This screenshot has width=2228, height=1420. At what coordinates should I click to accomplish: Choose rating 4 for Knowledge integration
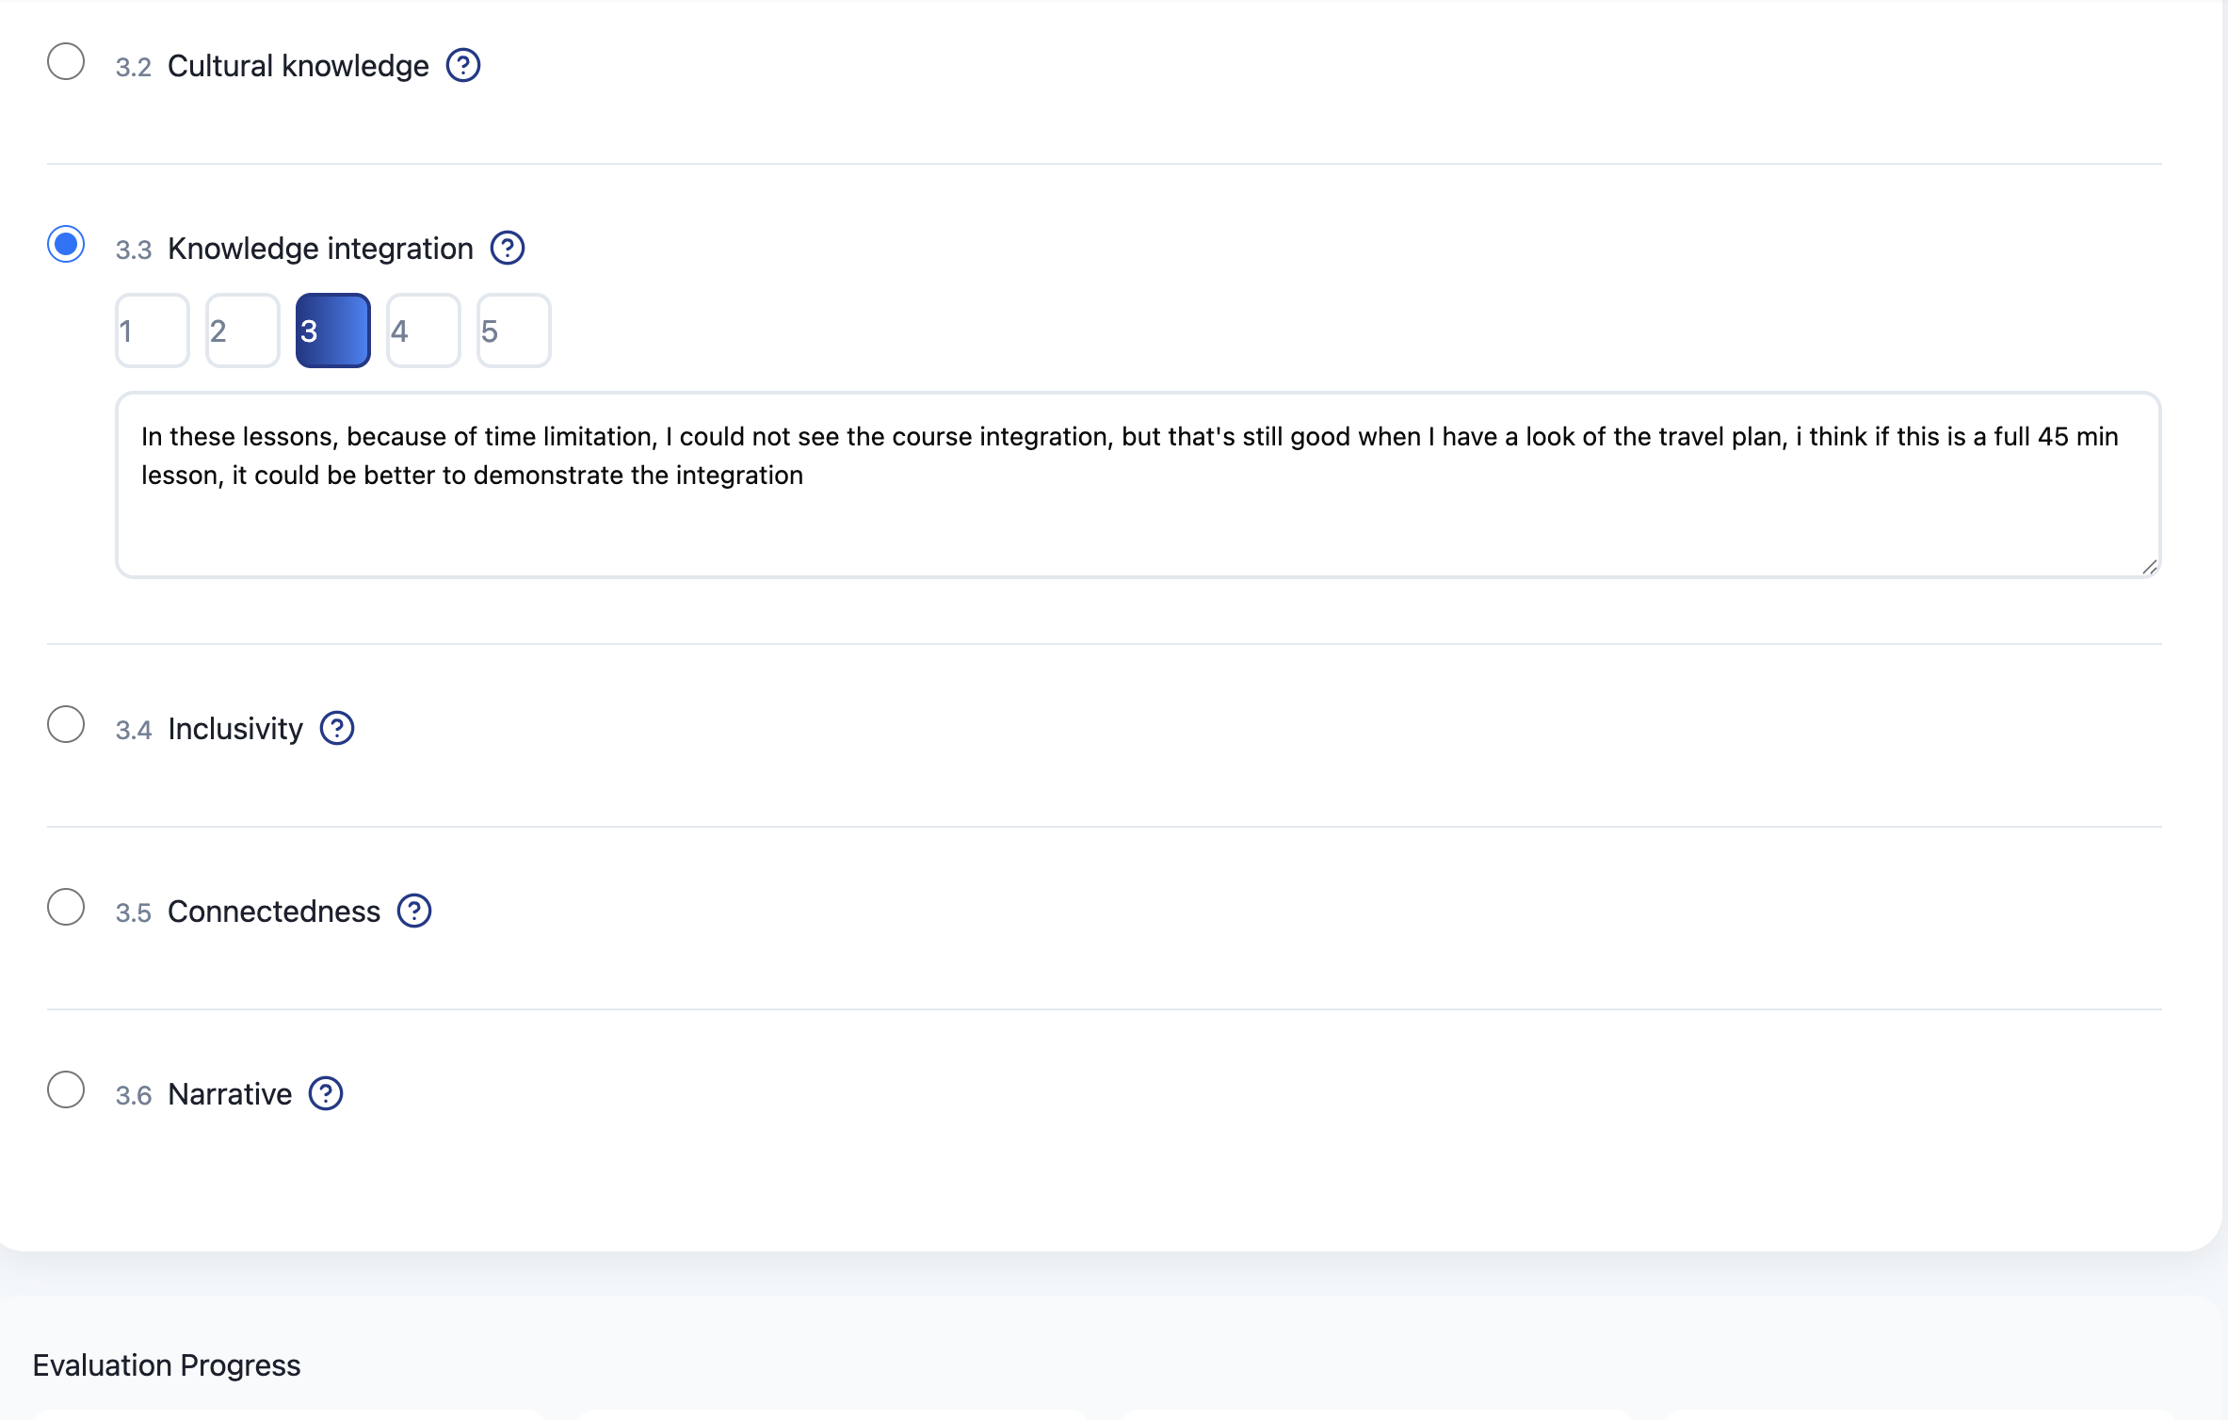pos(423,331)
